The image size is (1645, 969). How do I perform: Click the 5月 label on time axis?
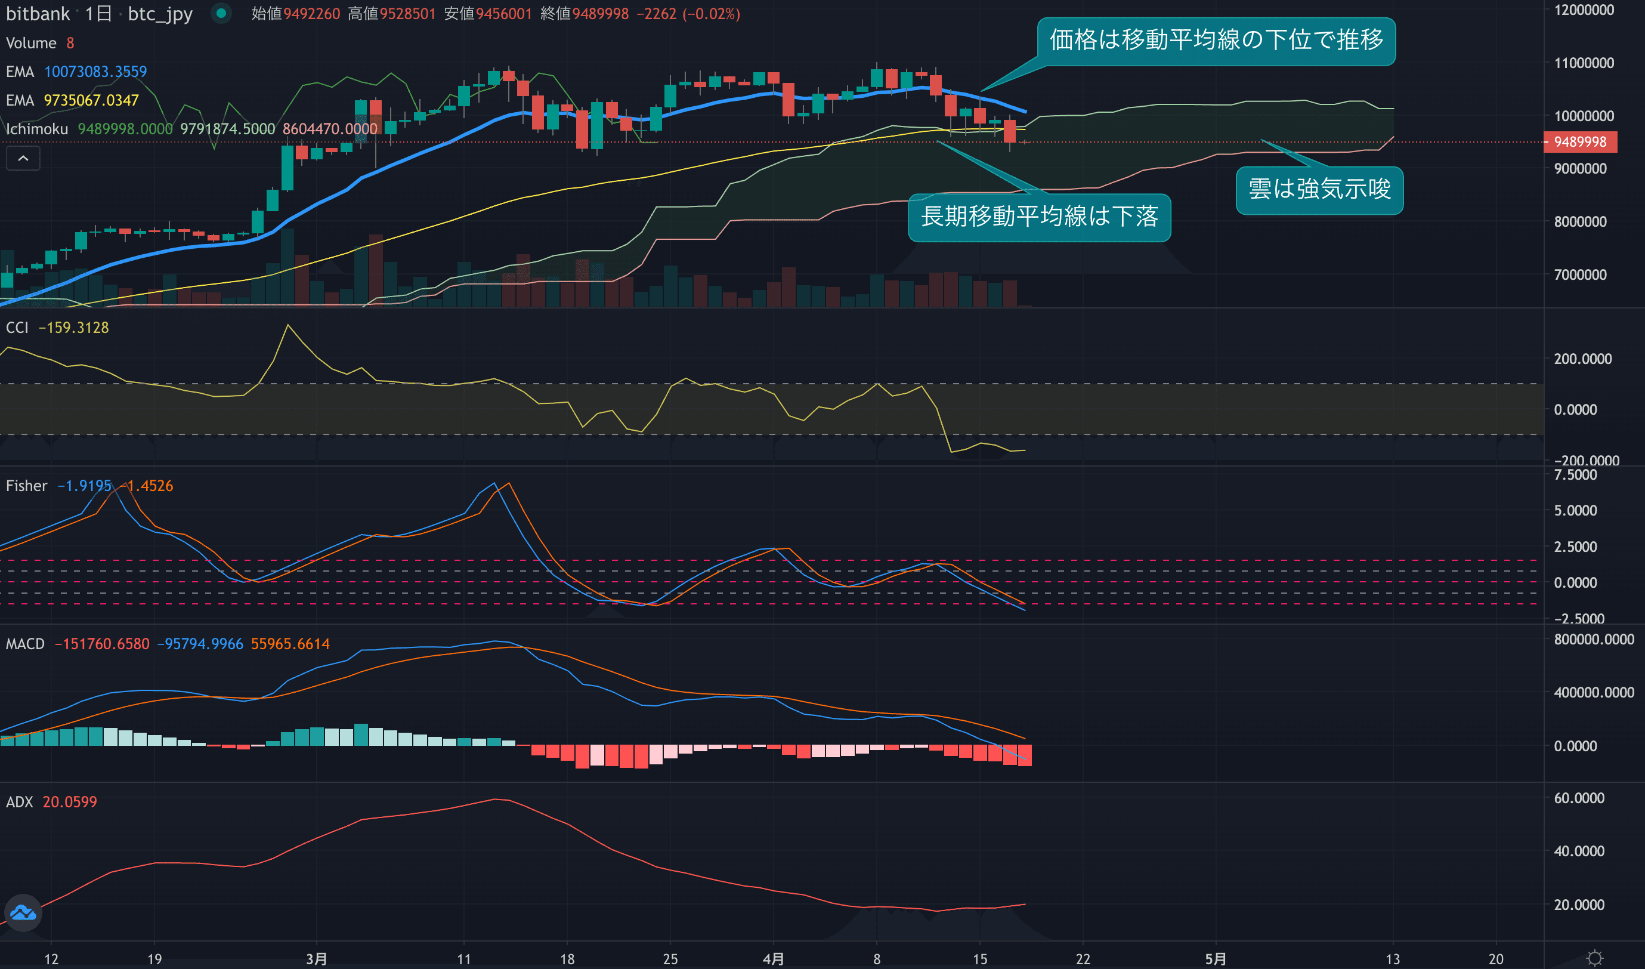click(1215, 958)
